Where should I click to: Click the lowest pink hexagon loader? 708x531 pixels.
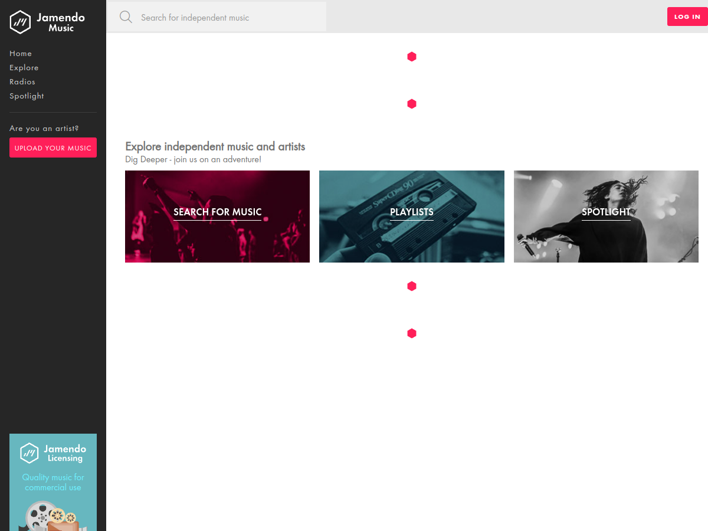tap(412, 333)
